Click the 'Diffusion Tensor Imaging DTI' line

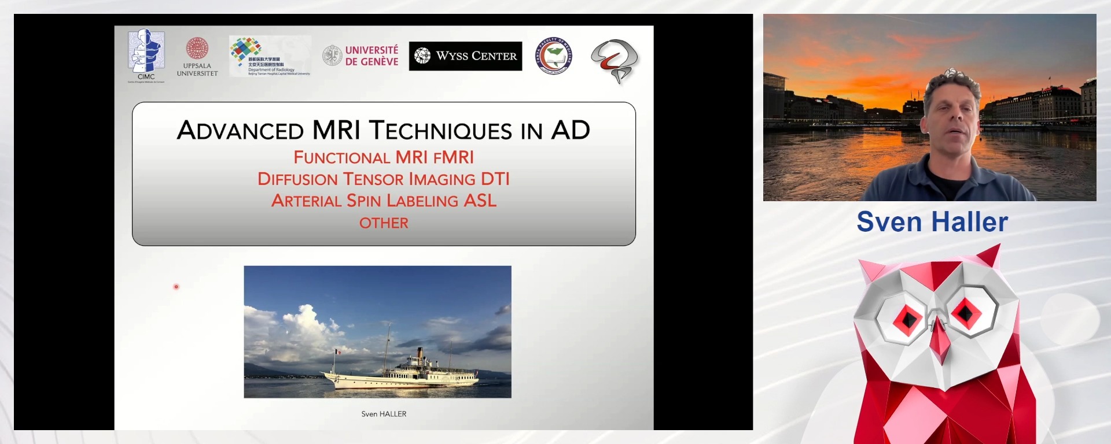384,179
